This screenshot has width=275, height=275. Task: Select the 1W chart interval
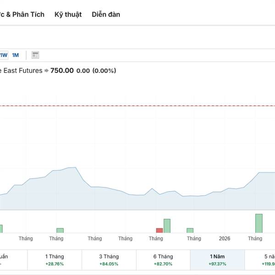pyautogui.click(x=4, y=55)
